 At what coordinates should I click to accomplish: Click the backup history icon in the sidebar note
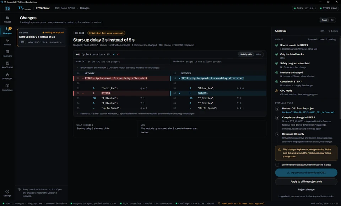click(20, 189)
